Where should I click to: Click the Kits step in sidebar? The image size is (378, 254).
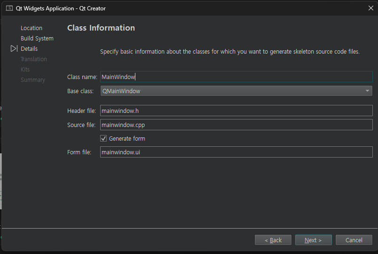[25, 70]
